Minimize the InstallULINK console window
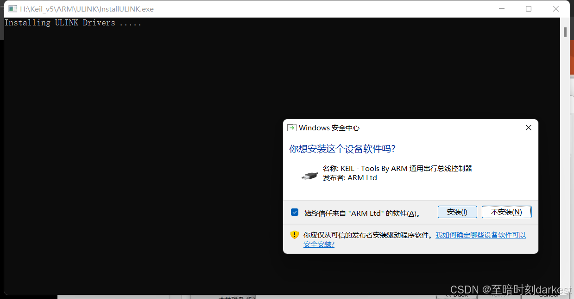574x299 pixels. tap(501, 9)
